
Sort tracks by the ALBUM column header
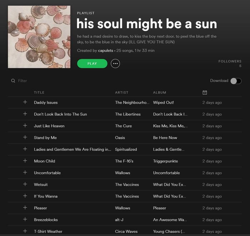(160, 92)
